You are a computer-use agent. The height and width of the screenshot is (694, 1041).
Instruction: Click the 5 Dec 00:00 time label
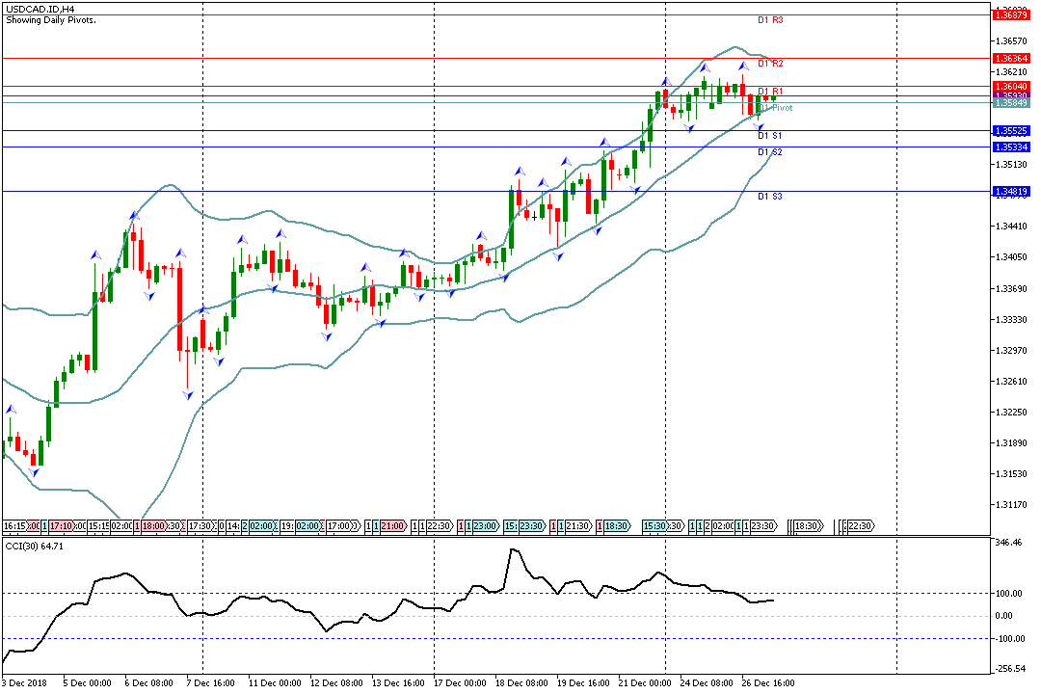(x=87, y=682)
